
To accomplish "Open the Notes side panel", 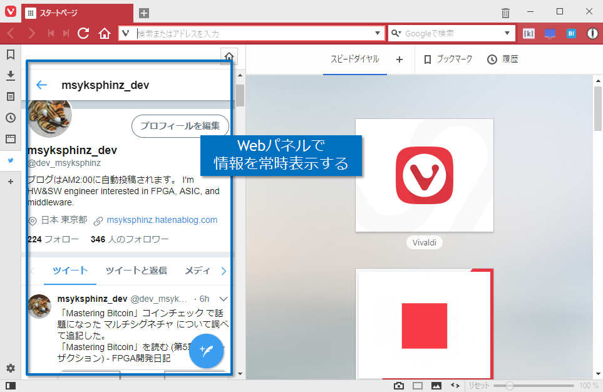I will [x=11, y=96].
